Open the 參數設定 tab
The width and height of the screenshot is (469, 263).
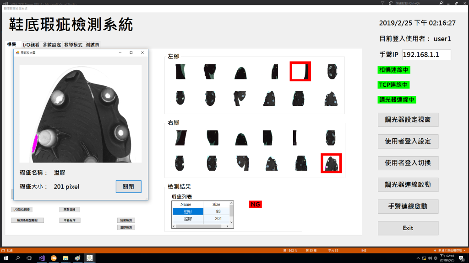pyautogui.click(x=52, y=45)
